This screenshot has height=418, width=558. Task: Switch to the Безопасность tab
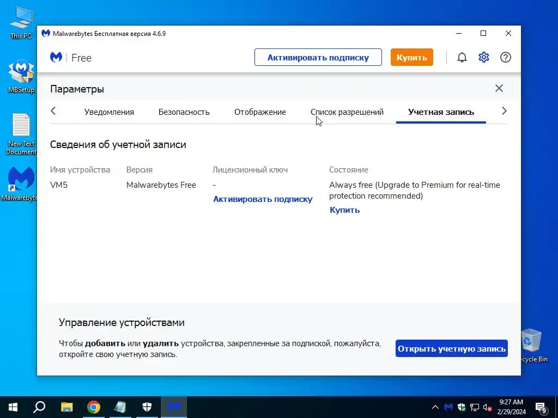pyautogui.click(x=184, y=112)
